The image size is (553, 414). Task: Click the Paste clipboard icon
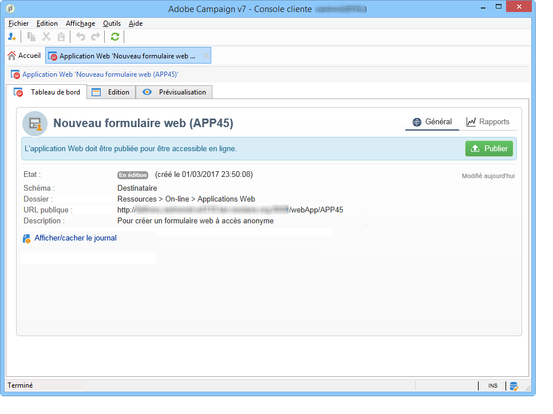point(61,37)
